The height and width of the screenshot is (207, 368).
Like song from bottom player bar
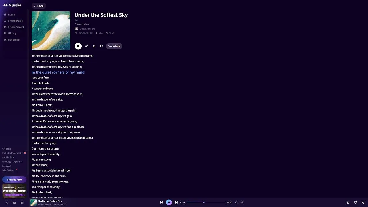point(348,202)
